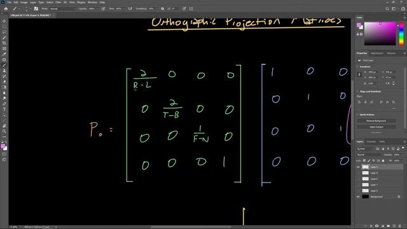This screenshot has width=407, height=229.
Task: Select the Gradient tool
Action: pyautogui.click(x=4, y=87)
